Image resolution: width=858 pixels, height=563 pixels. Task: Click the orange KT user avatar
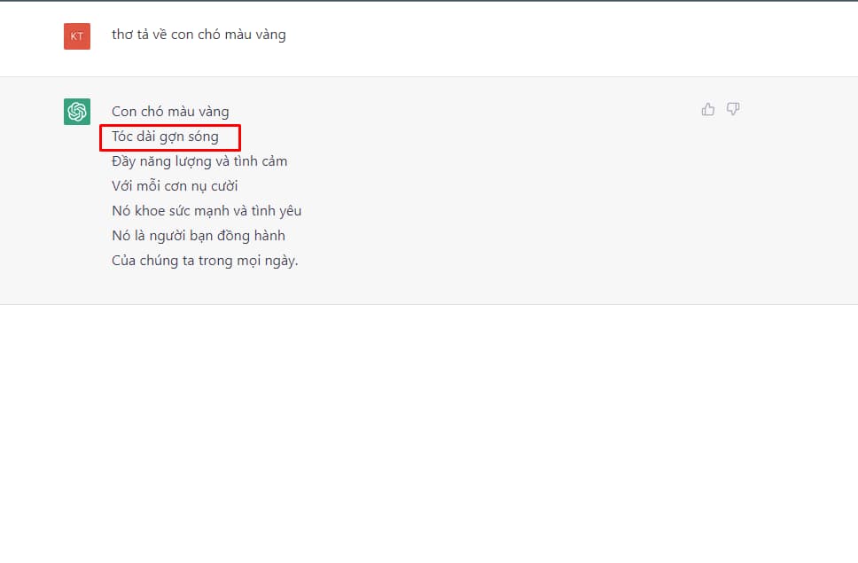[77, 36]
